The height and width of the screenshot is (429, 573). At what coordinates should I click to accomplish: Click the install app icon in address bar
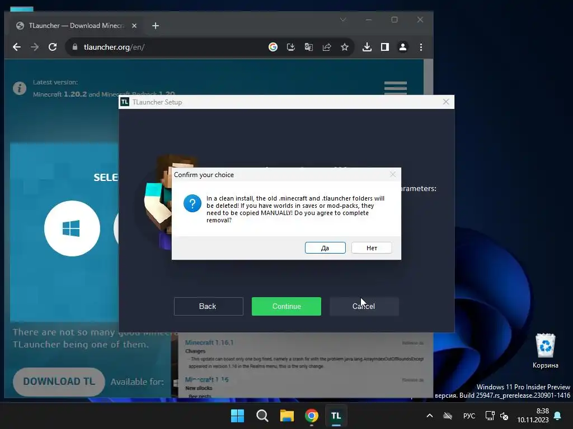pyautogui.click(x=291, y=47)
